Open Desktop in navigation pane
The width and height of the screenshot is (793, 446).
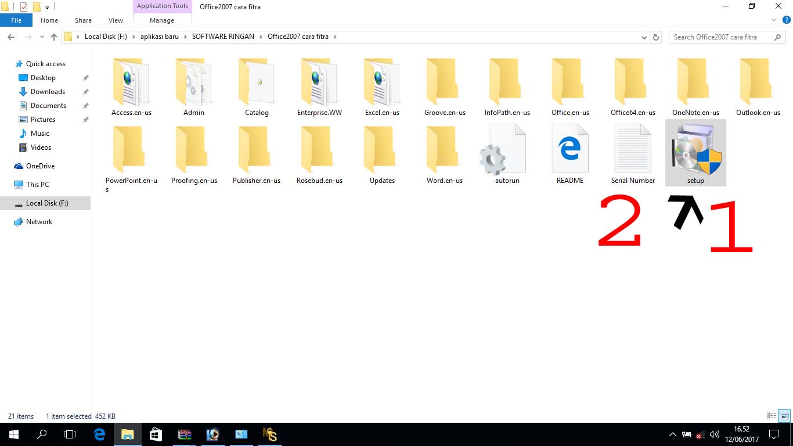click(43, 78)
